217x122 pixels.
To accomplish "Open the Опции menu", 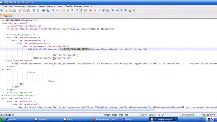I will (x=42, y=6).
